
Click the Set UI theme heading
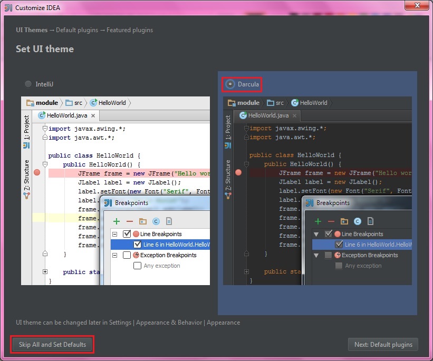tap(45, 49)
